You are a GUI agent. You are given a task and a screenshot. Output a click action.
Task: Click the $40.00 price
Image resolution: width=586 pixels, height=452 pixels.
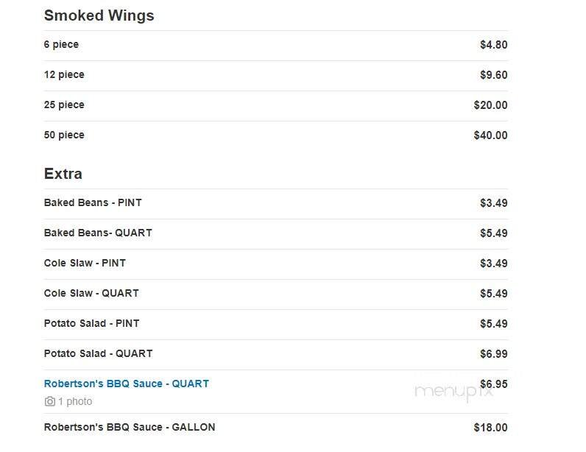(490, 135)
